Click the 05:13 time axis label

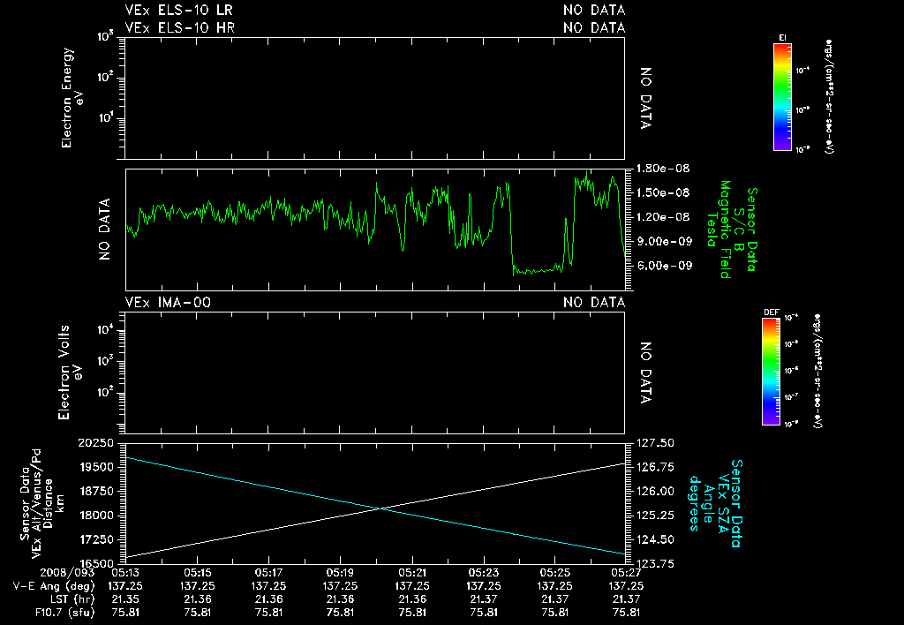point(125,573)
